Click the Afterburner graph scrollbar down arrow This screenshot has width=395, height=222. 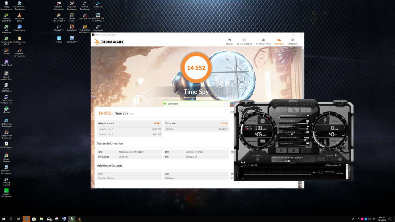[x=347, y=178]
